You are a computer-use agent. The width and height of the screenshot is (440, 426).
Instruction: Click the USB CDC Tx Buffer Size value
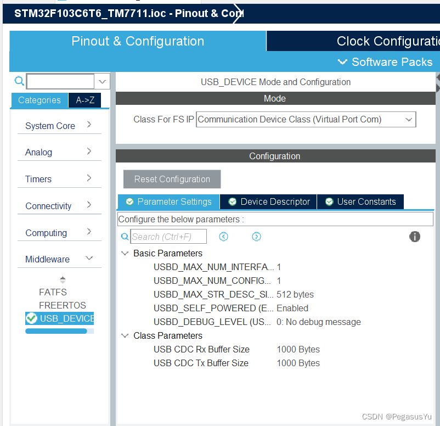click(x=298, y=363)
